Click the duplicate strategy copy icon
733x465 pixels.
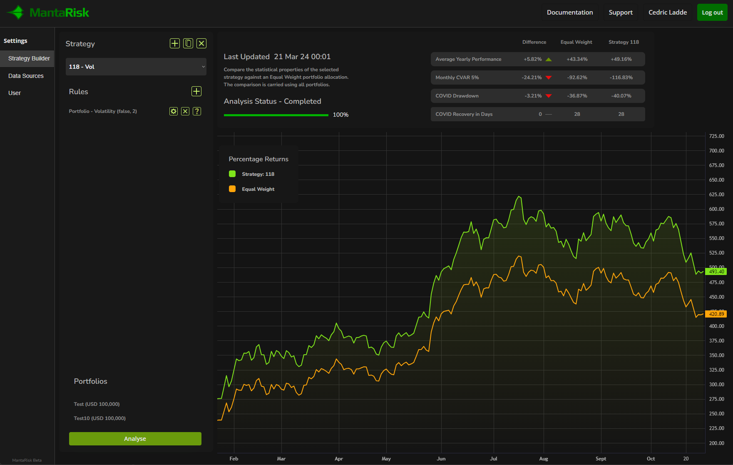pos(188,43)
